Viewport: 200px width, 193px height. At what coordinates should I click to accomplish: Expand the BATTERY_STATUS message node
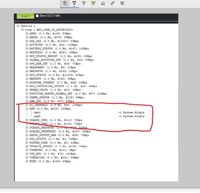[27, 48]
